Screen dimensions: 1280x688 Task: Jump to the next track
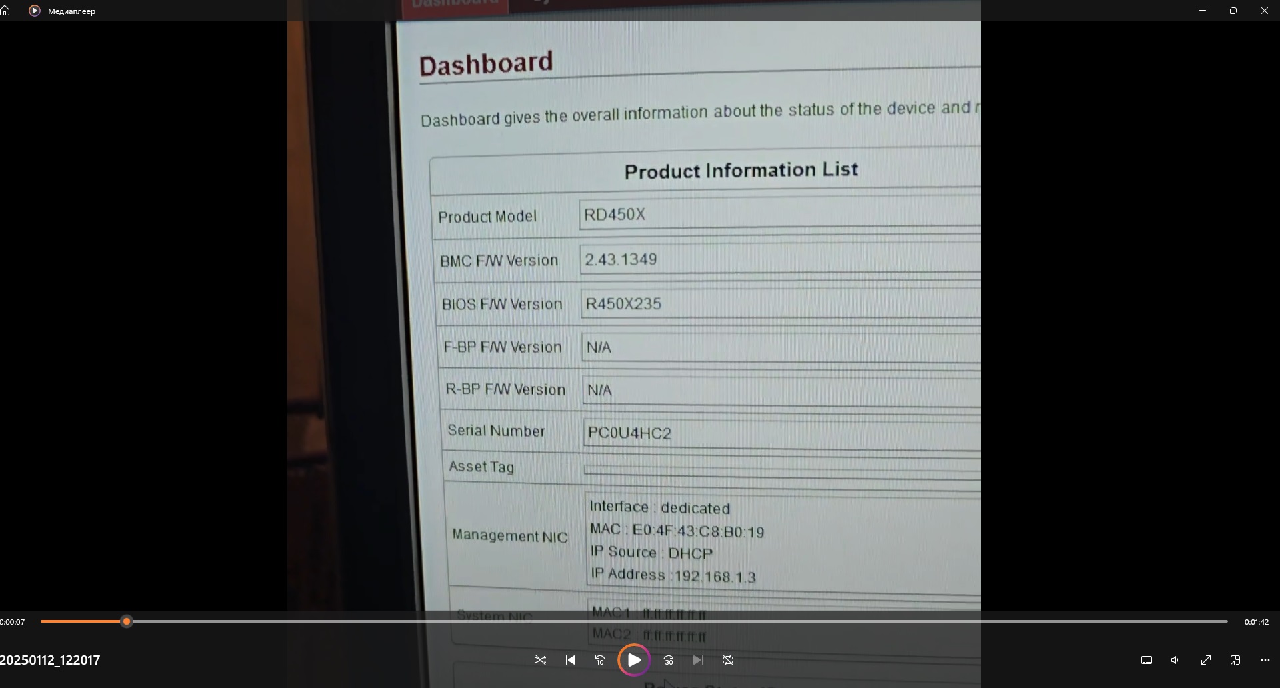(x=698, y=660)
